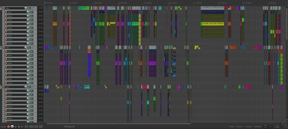Click green envelope button on Audio 7, first group

tap(31, 36)
